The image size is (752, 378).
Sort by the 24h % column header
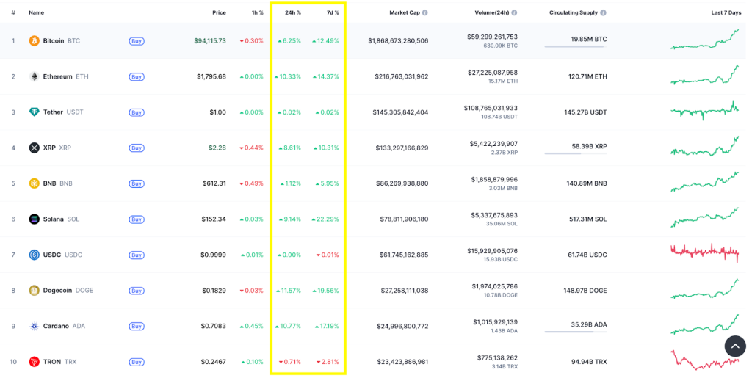[292, 12]
